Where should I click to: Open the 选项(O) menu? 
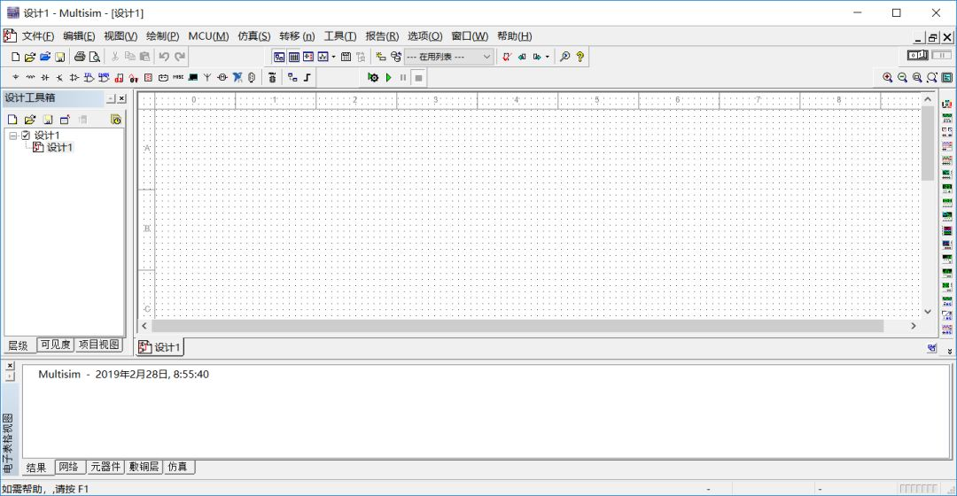click(424, 36)
